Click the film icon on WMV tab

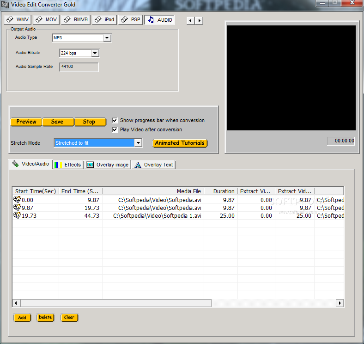point(10,19)
